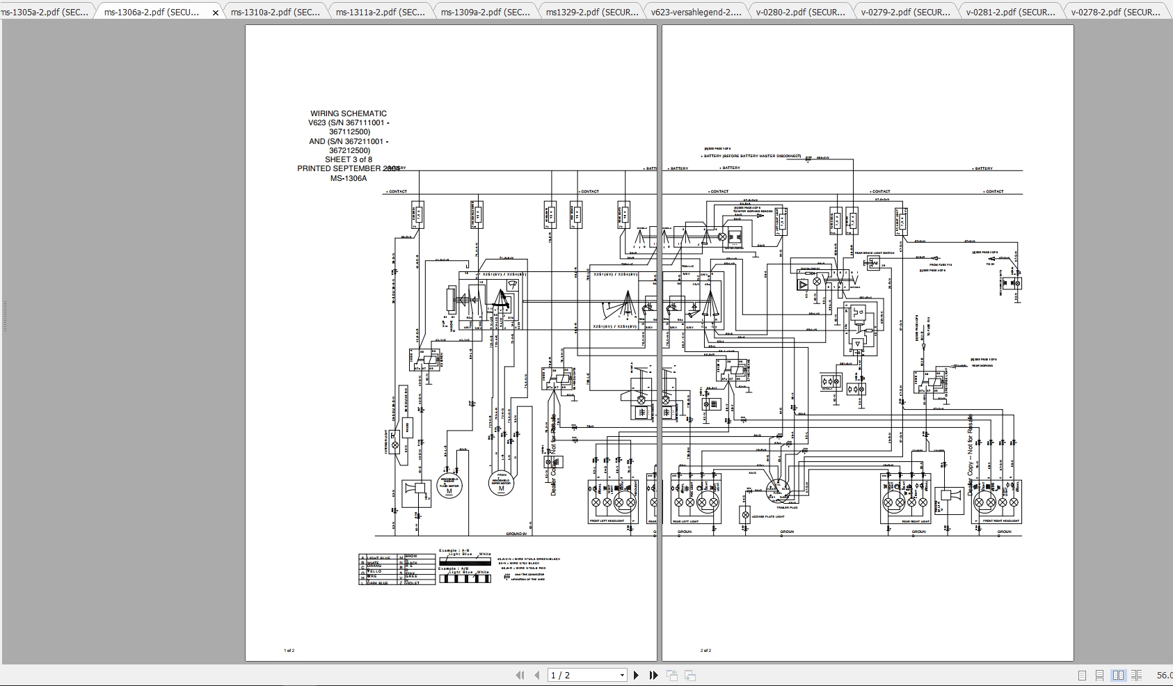Select continuous scrolling layout

click(1099, 675)
